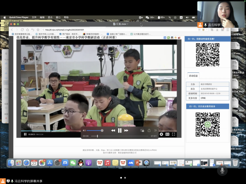Image resolution: width=246 pixels, height=184 pixels.
Task: Rewind the QuickTime video
Action: [x=113, y=131]
